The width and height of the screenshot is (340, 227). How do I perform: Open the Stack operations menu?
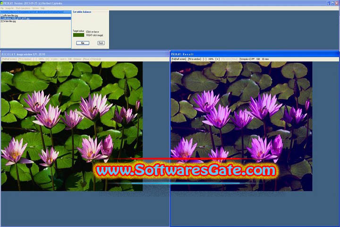tap(23, 8)
